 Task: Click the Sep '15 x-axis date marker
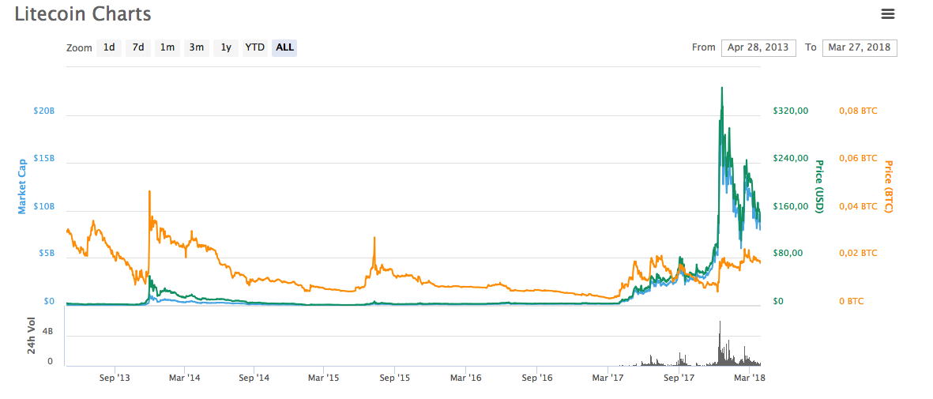pyautogui.click(x=395, y=378)
